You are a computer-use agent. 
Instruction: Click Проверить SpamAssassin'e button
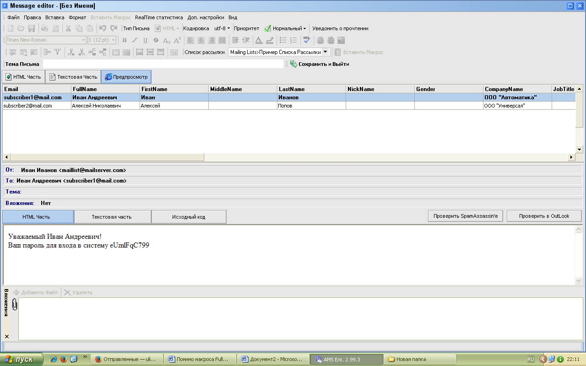(466, 216)
